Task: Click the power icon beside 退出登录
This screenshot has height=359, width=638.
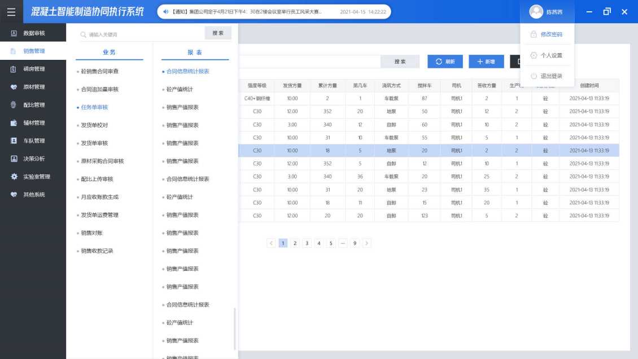Action: click(x=534, y=76)
